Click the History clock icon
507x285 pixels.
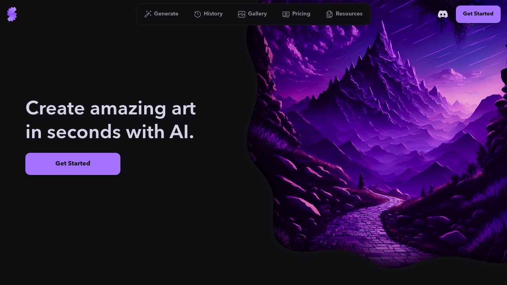click(x=198, y=14)
